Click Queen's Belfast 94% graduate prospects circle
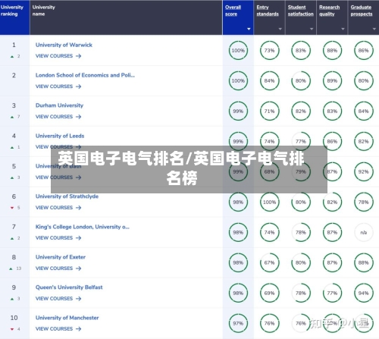This screenshot has height=339, width=379. click(363, 293)
